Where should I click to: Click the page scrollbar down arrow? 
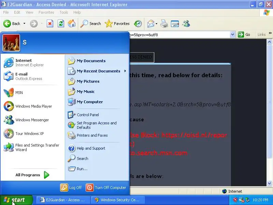pyautogui.click(x=269, y=183)
